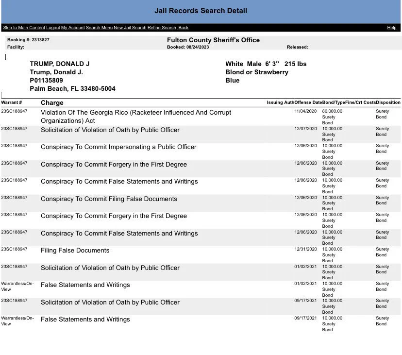Click the Refine Search link
This screenshot has width=402, height=355.
click(162, 28)
